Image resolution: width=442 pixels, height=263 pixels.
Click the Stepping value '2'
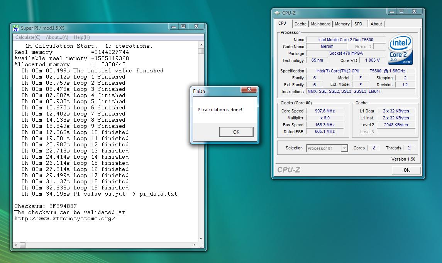[405, 78]
